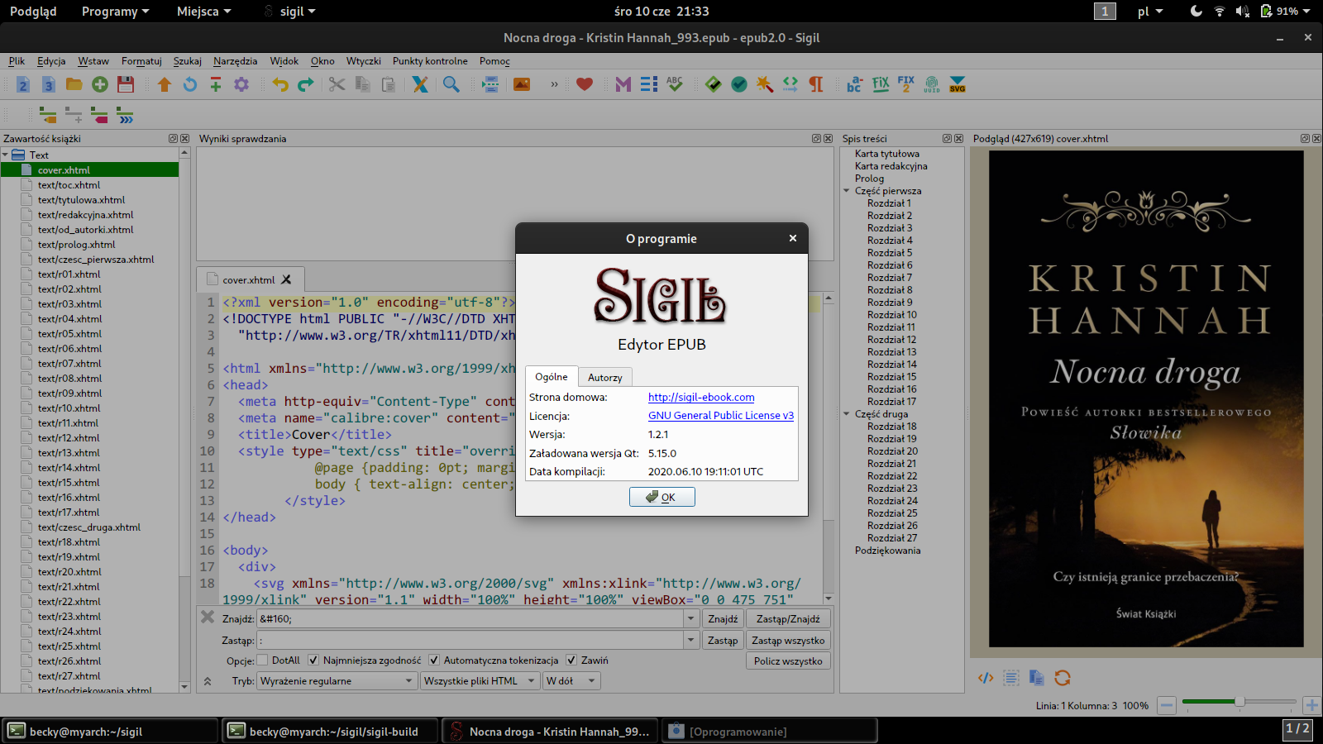Viewport: 1323px width, 744px height.
Task: Click the orange up arrow icon
Action: click(x=165, y=84)
